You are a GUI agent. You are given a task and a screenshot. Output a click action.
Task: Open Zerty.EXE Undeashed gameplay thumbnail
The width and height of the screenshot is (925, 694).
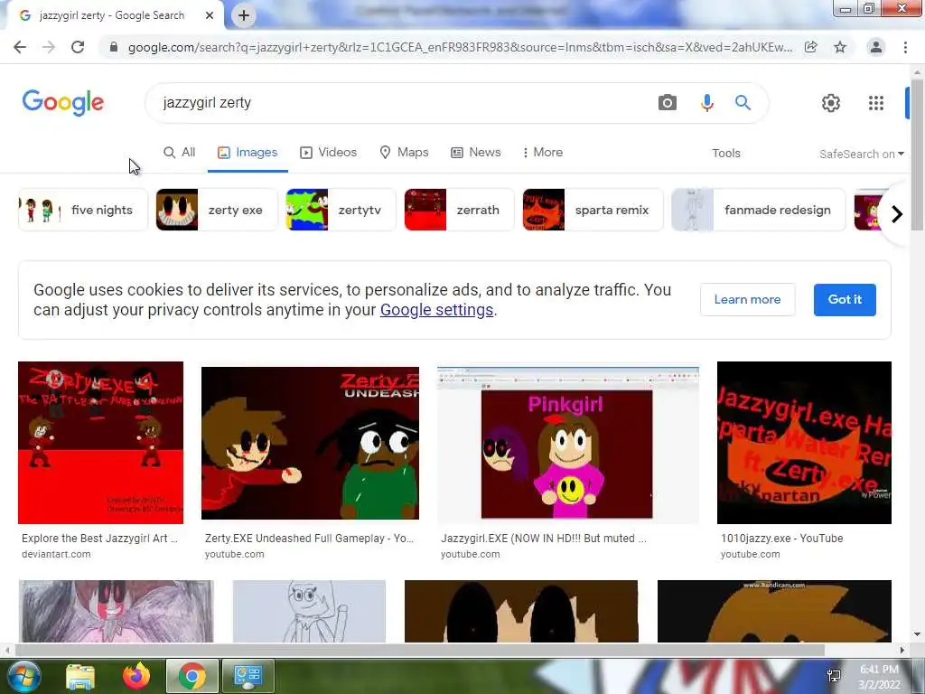(x=311, y=443)
